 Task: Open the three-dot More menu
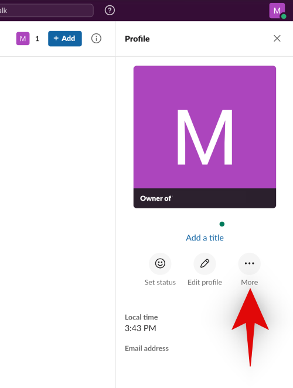250,263
